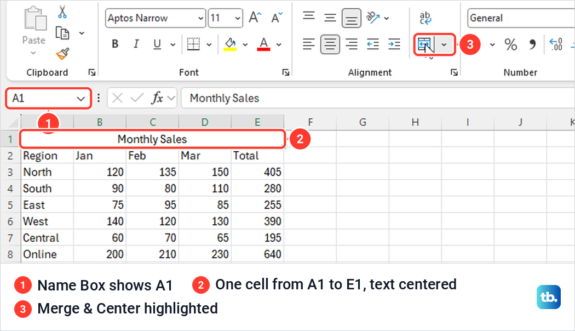Screen dimensions: 575x331
Task: Toggle the Wrap Text icon
Action: coord(426,18)
